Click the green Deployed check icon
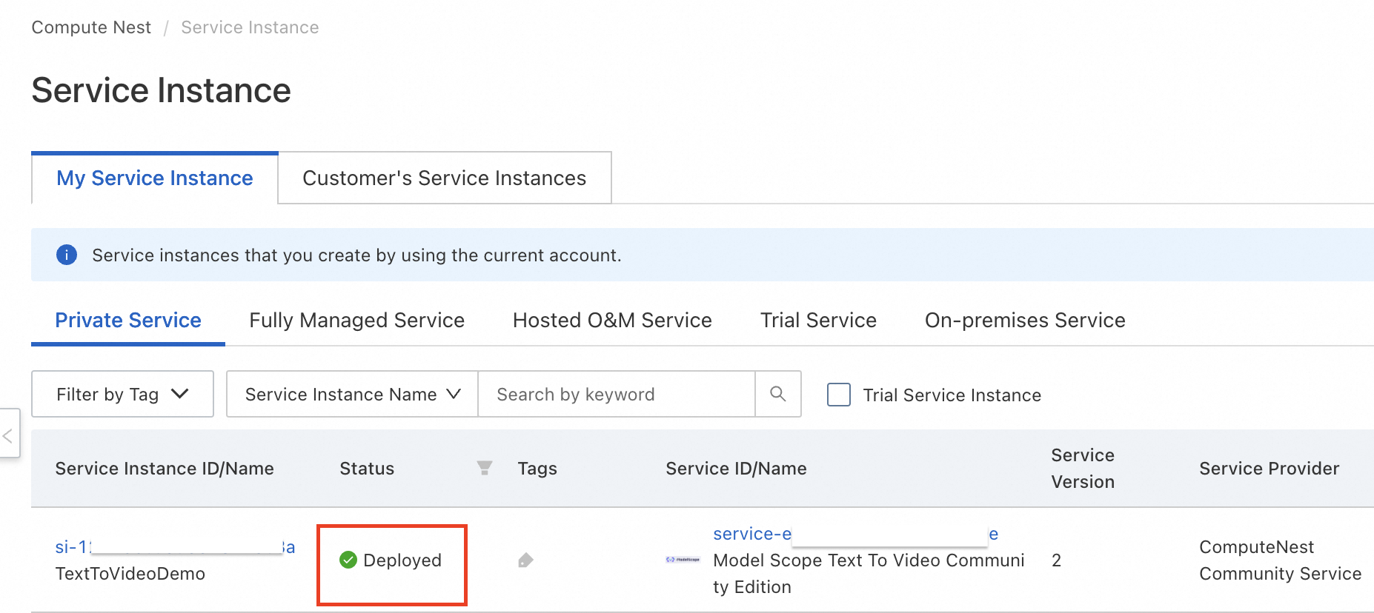The width and height of the screenshot is (1374, 613). [348, 560]
